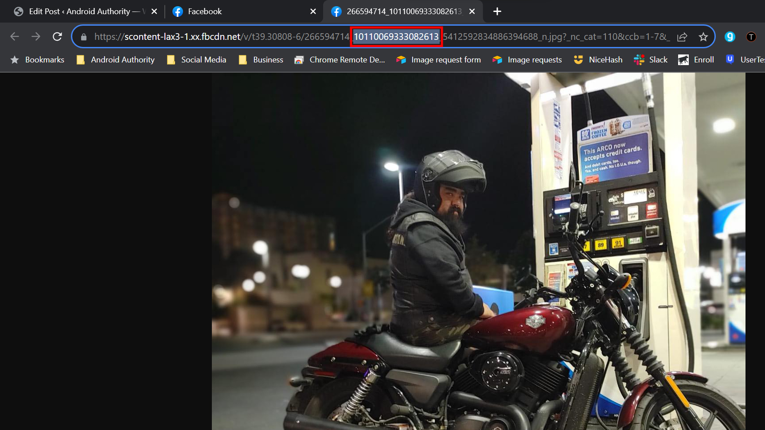Click the browser forward arrow

(36, 37)
